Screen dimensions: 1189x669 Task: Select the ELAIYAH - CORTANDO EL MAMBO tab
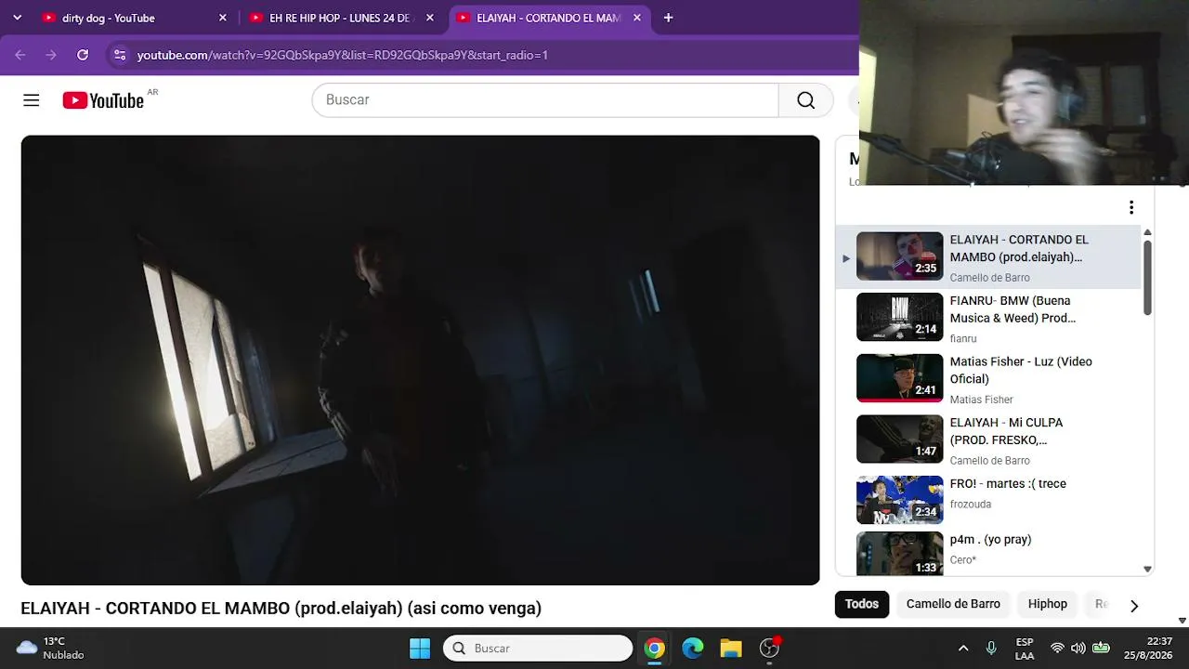(x=550, y=18)
